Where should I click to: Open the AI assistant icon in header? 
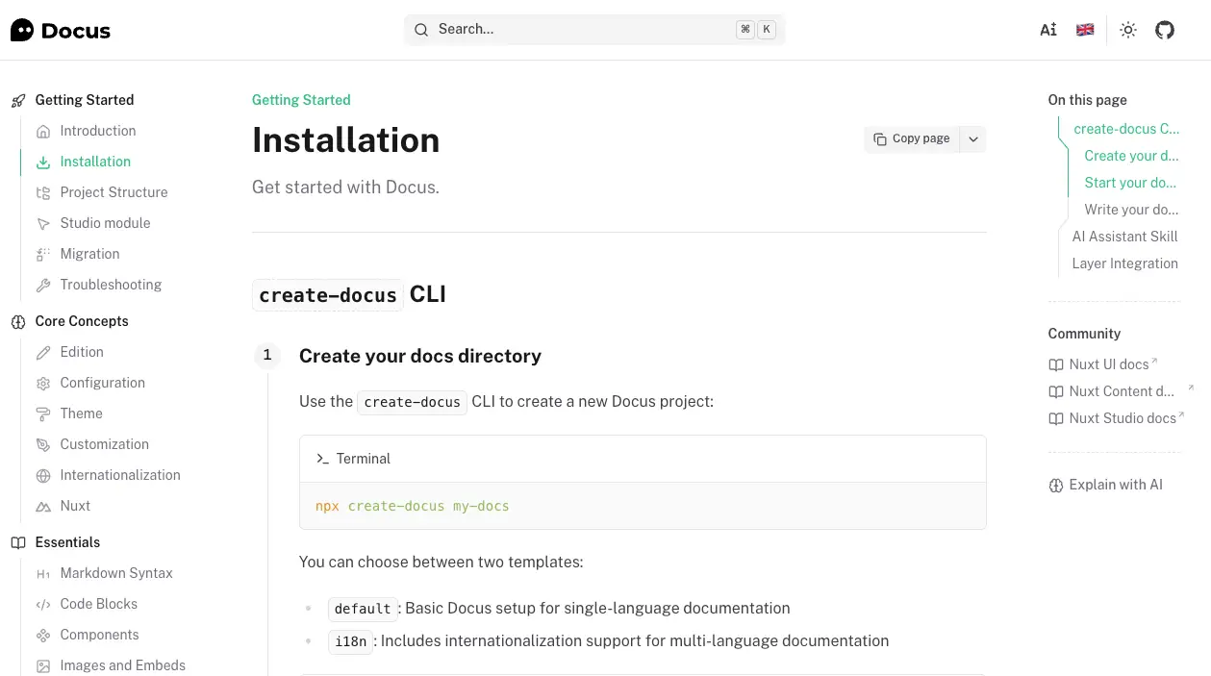coord(1048,30)
